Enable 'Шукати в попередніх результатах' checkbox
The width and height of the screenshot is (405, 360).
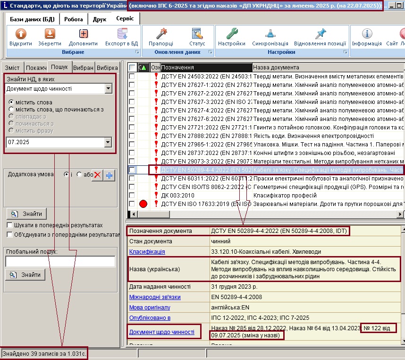[x=9, y=225]
